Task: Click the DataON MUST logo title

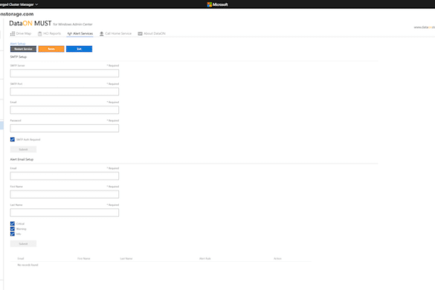Action: 30,23
